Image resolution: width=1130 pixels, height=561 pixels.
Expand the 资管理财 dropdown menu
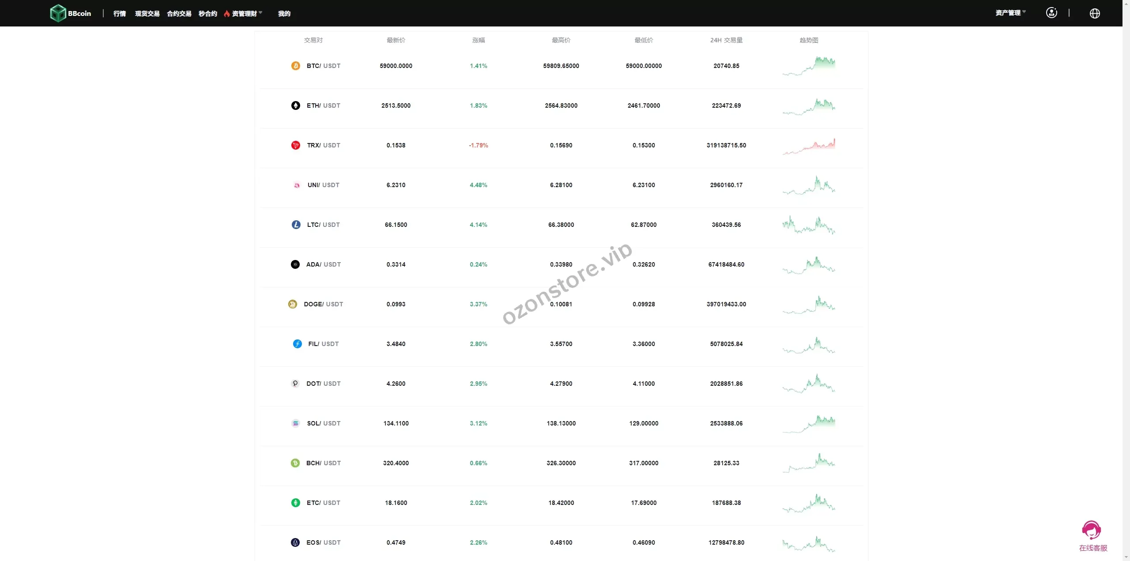click(x=244, y=14)
